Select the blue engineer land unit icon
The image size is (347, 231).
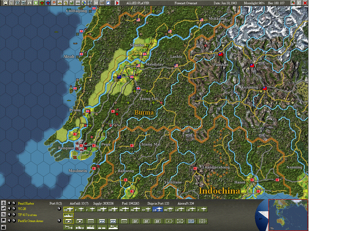click(x=191, y=221)
